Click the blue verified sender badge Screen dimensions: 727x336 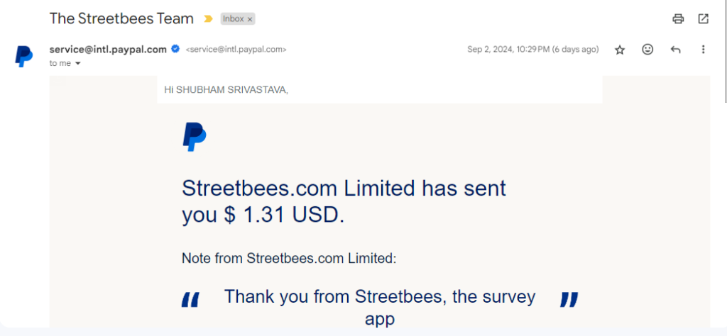(x=176, y=49)
